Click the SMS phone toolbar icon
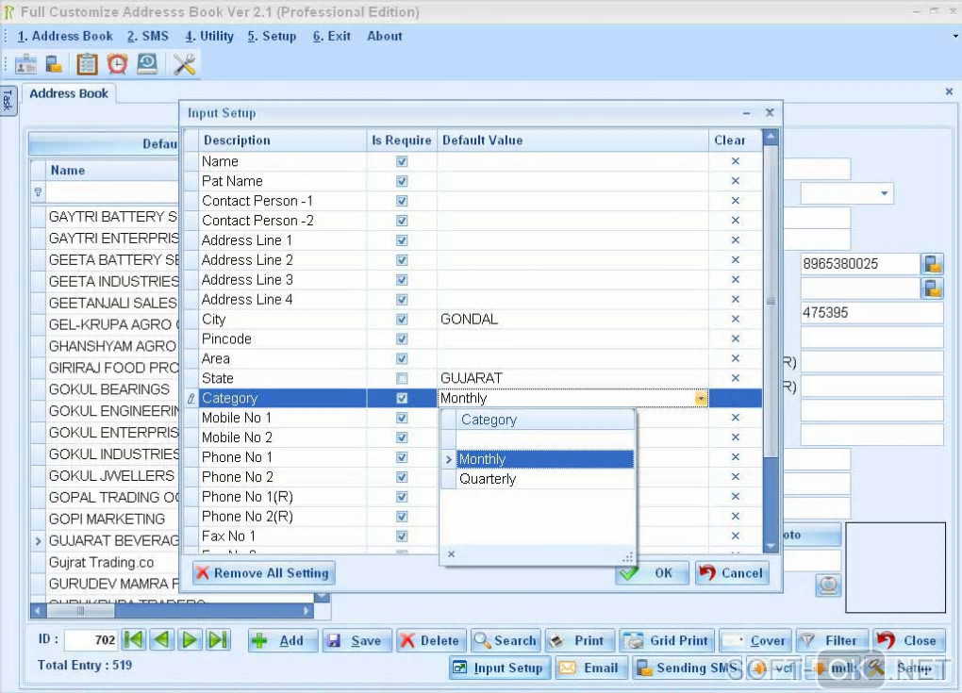The image size is (962, 693). (x=54, y=64)
